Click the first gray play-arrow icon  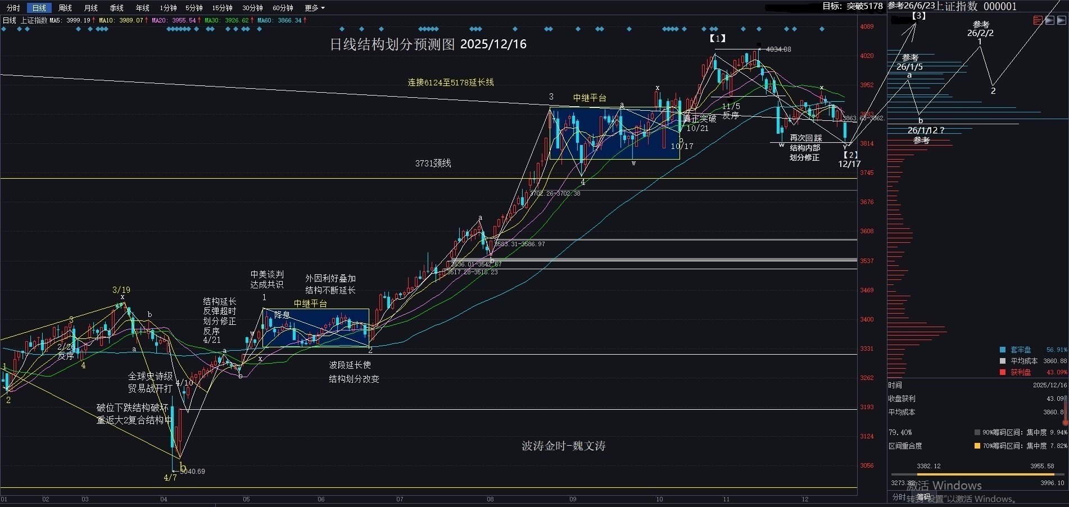coord(1049,20)
